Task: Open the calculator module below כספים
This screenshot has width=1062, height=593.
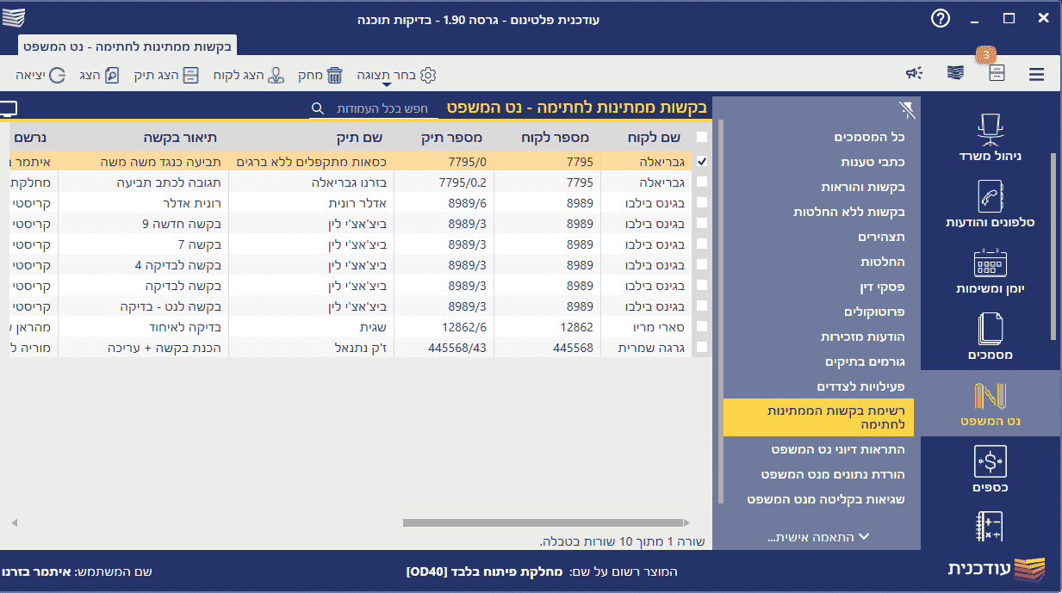Action: (x=989, y=527)
